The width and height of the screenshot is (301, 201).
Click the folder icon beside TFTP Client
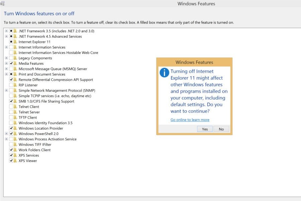15,117
